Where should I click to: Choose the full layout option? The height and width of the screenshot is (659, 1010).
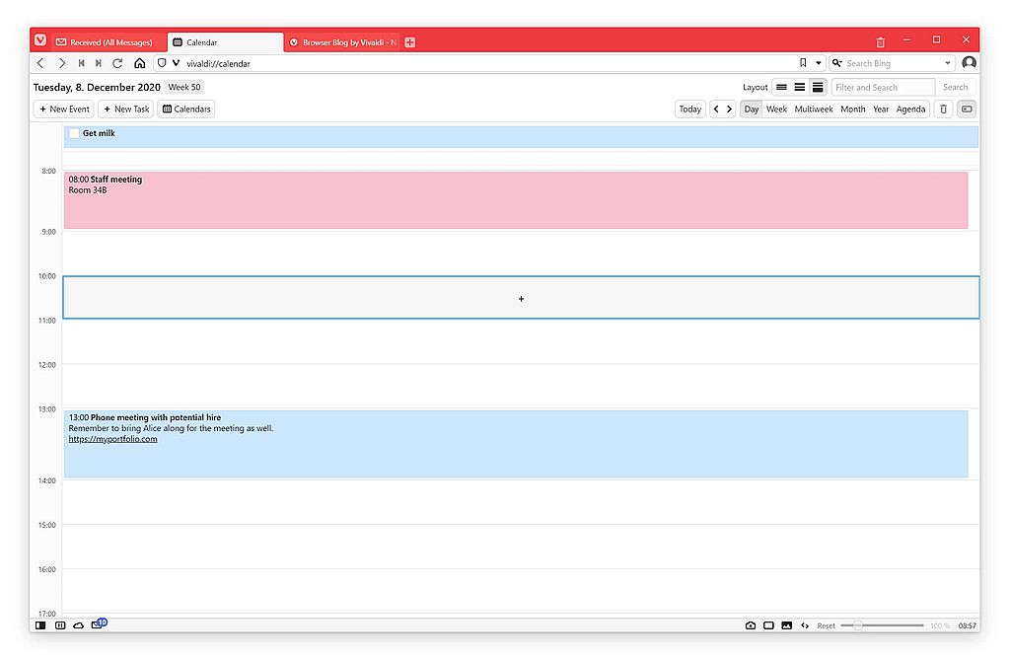(818, 87)
